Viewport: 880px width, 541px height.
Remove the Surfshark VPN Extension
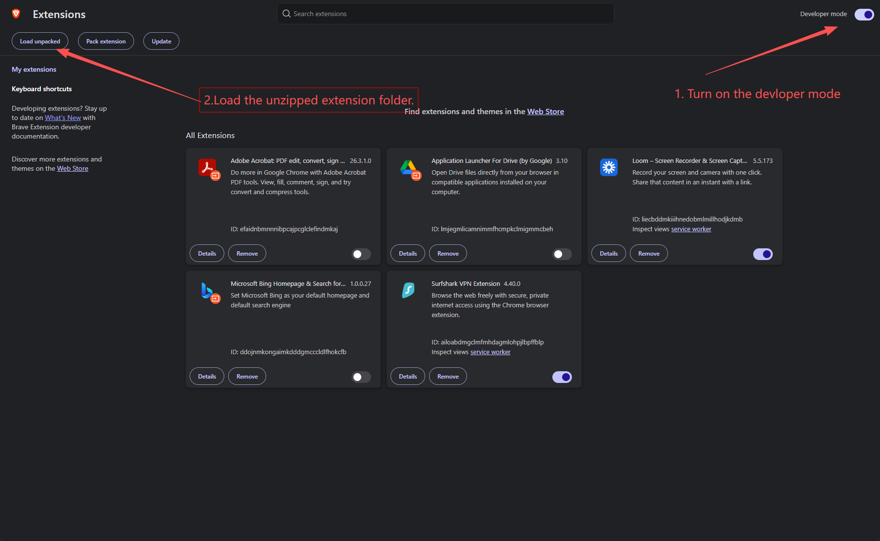[448, 377]
